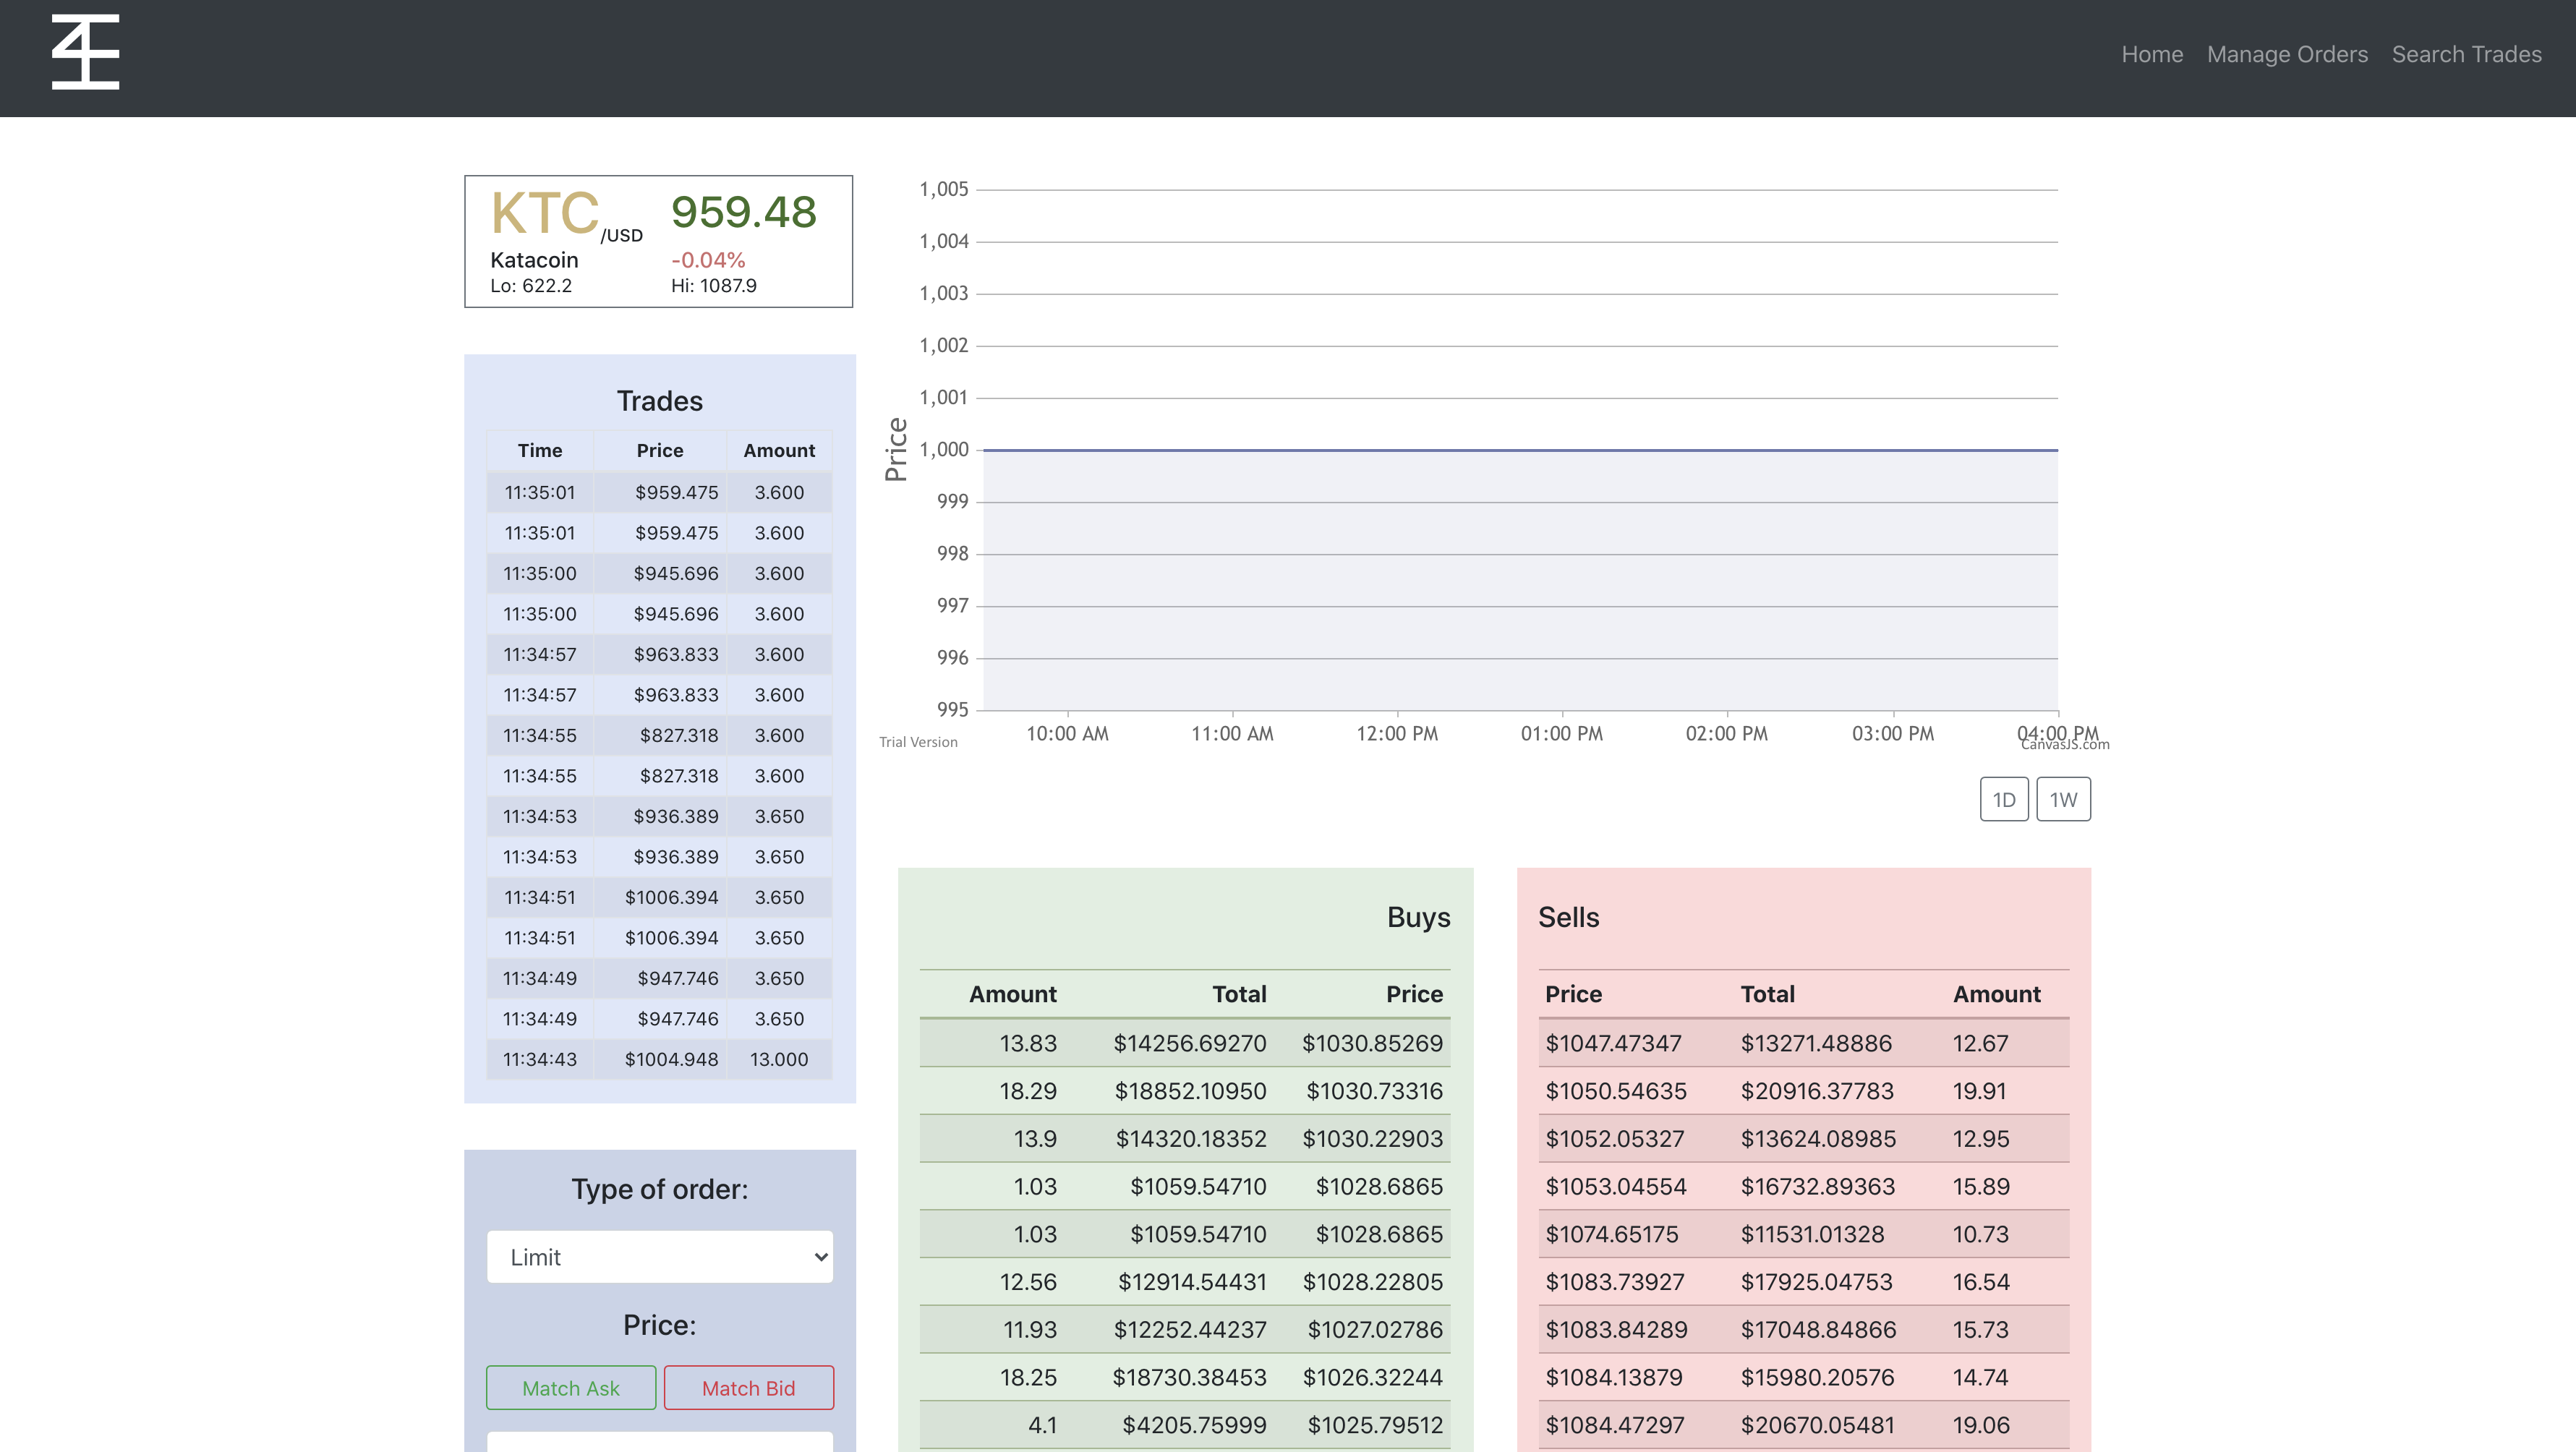2576x1452 pixels.
Task: Click the Sells panel heading
Action: click(x=1569, y=917)
